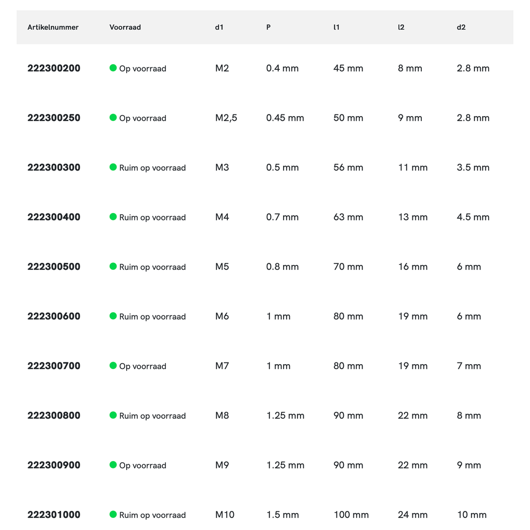Click the green availability dot for 222300500
This screenshot has width=530, height=530.
coord(113,266)
